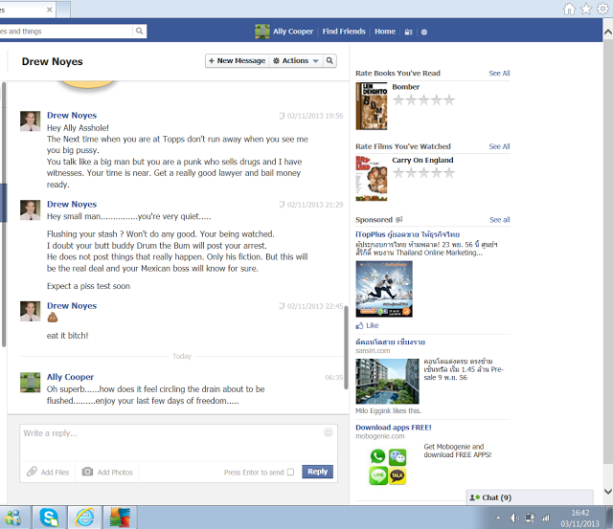This screenshot has height=529, width=613.
Task: Click the Reply button
Action: click(x=317, y=472)
